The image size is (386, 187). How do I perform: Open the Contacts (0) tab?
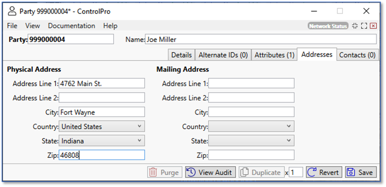(357, 55)
